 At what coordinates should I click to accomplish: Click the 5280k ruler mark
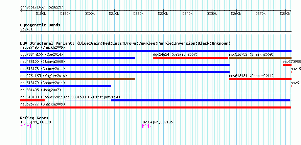click(285, 14)
